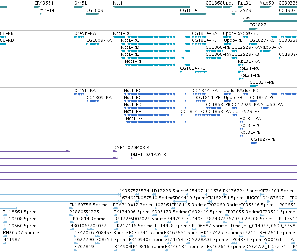Click the RE06587.5prime EST label
The image size is (297, 252).
209,226
